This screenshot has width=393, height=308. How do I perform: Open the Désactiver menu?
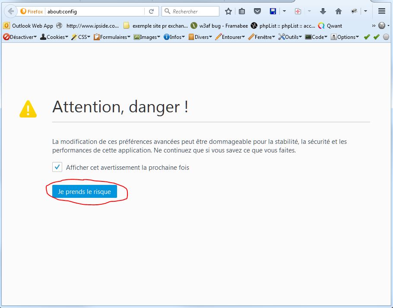coord(20,37)
